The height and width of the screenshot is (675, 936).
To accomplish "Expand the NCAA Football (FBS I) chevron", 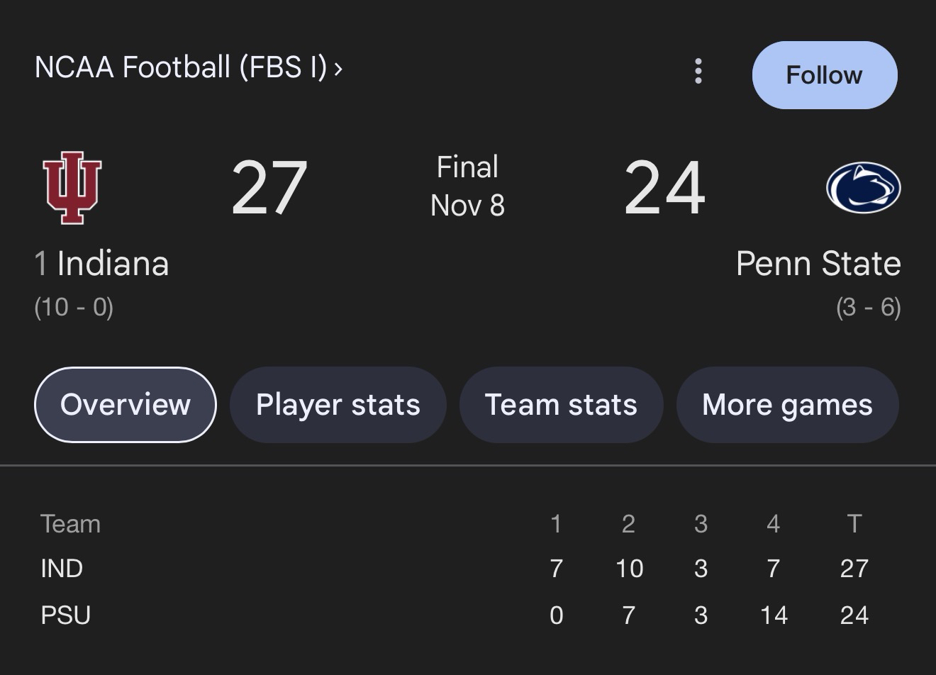I will [338, 68].
